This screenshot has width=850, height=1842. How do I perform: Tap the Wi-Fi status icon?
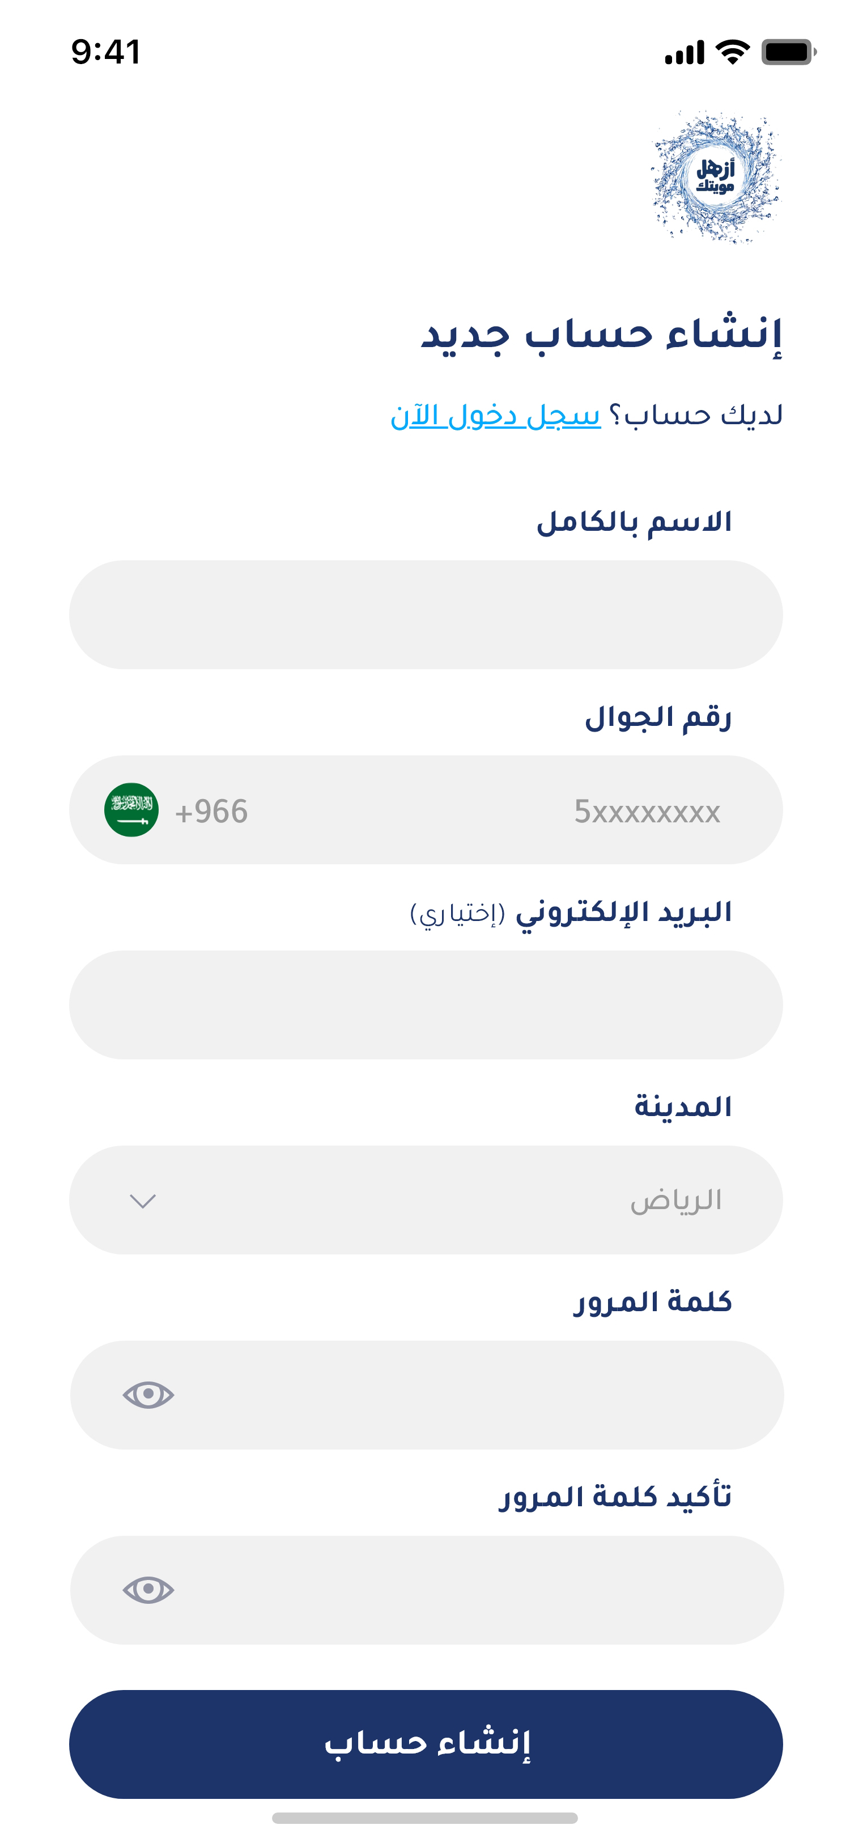point(732,52)
